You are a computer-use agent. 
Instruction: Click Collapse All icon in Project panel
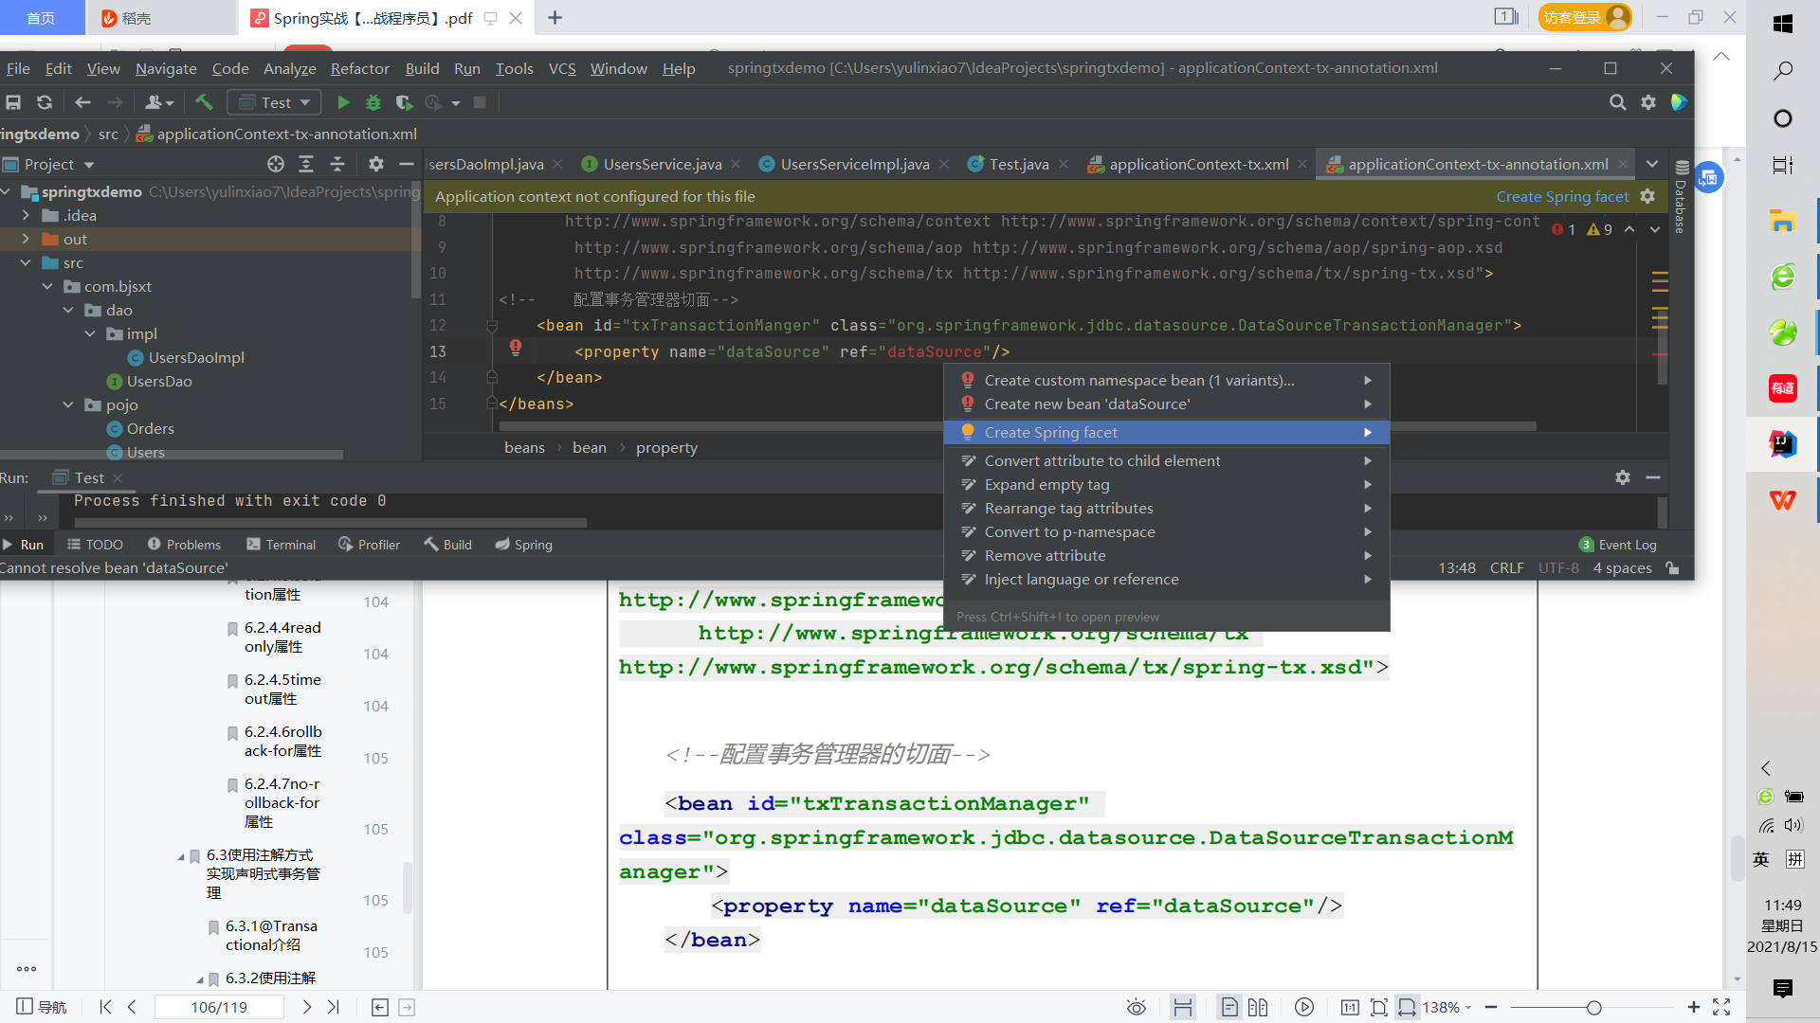point(337,164)
